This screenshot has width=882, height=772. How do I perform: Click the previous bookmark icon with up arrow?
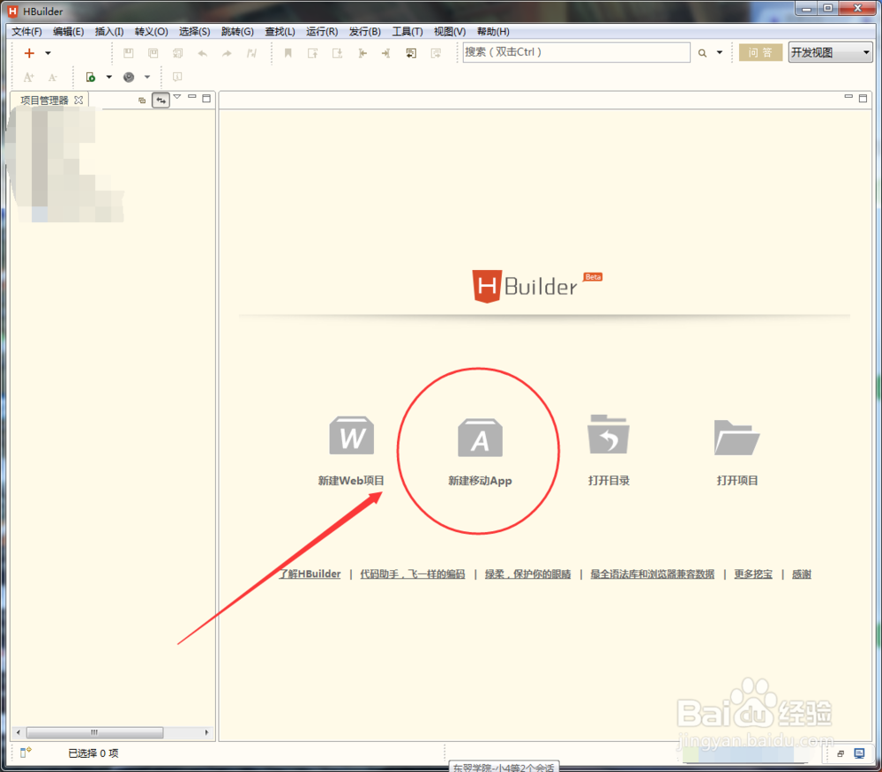[x=313, y=53]
